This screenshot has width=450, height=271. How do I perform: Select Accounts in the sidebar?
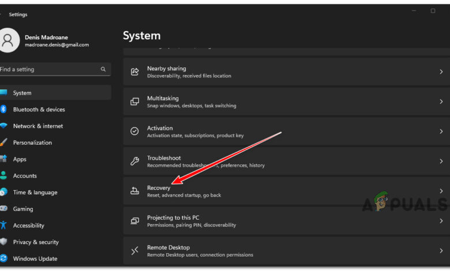point(25,176)
